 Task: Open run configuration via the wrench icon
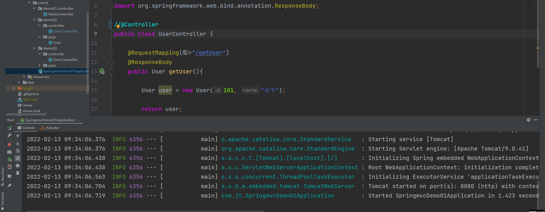9,135
